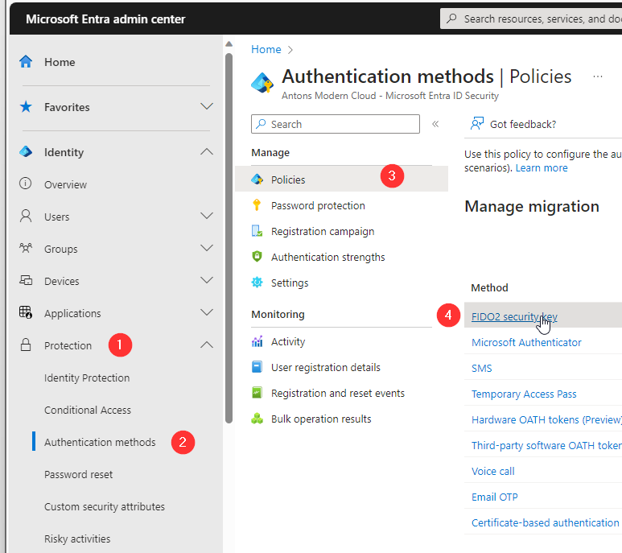This screenshot has height=553, width=622.
Task: Click the magnifier icon in top search bar
Action: (451, 19)
